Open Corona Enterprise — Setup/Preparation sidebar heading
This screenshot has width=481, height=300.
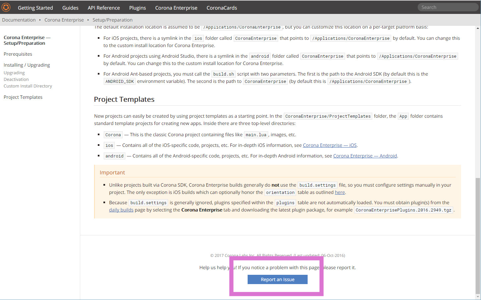[27, 40]
